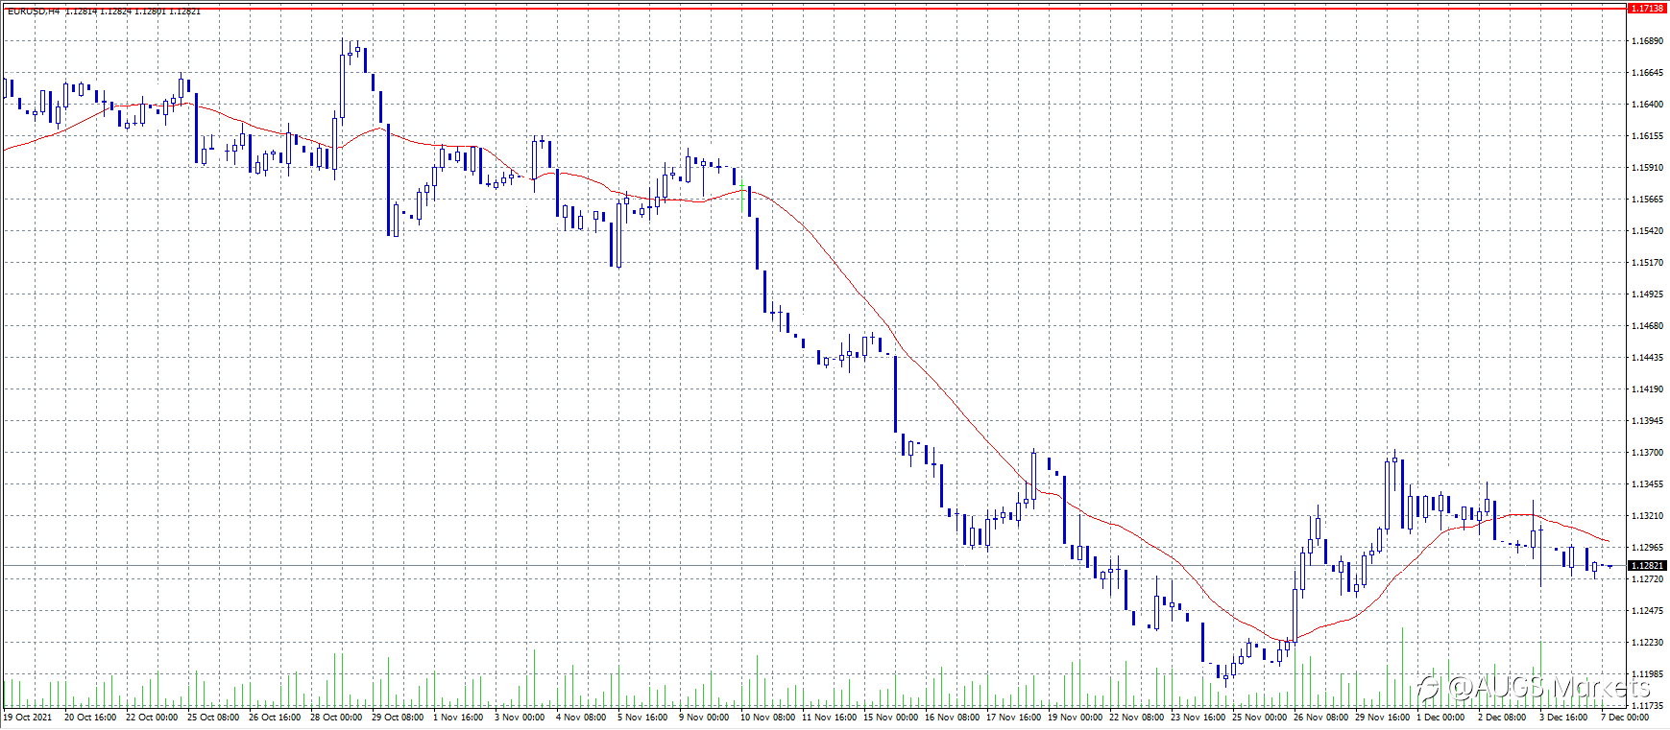
Task: Click the highlighted current price label 1.12821
Action: coord(1646,566)
